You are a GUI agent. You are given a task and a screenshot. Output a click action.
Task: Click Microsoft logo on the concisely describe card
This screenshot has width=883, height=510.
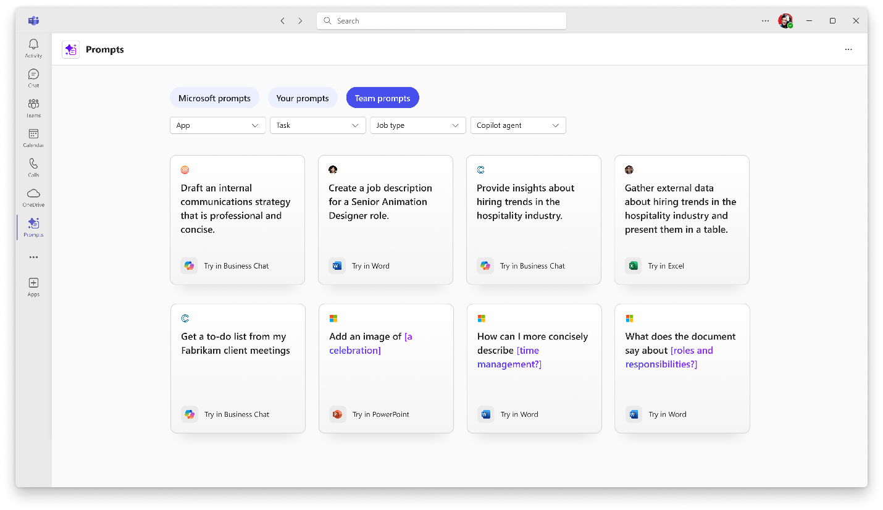482,319
